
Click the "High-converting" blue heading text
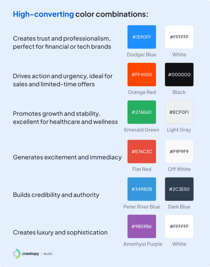tap(43, 14)
